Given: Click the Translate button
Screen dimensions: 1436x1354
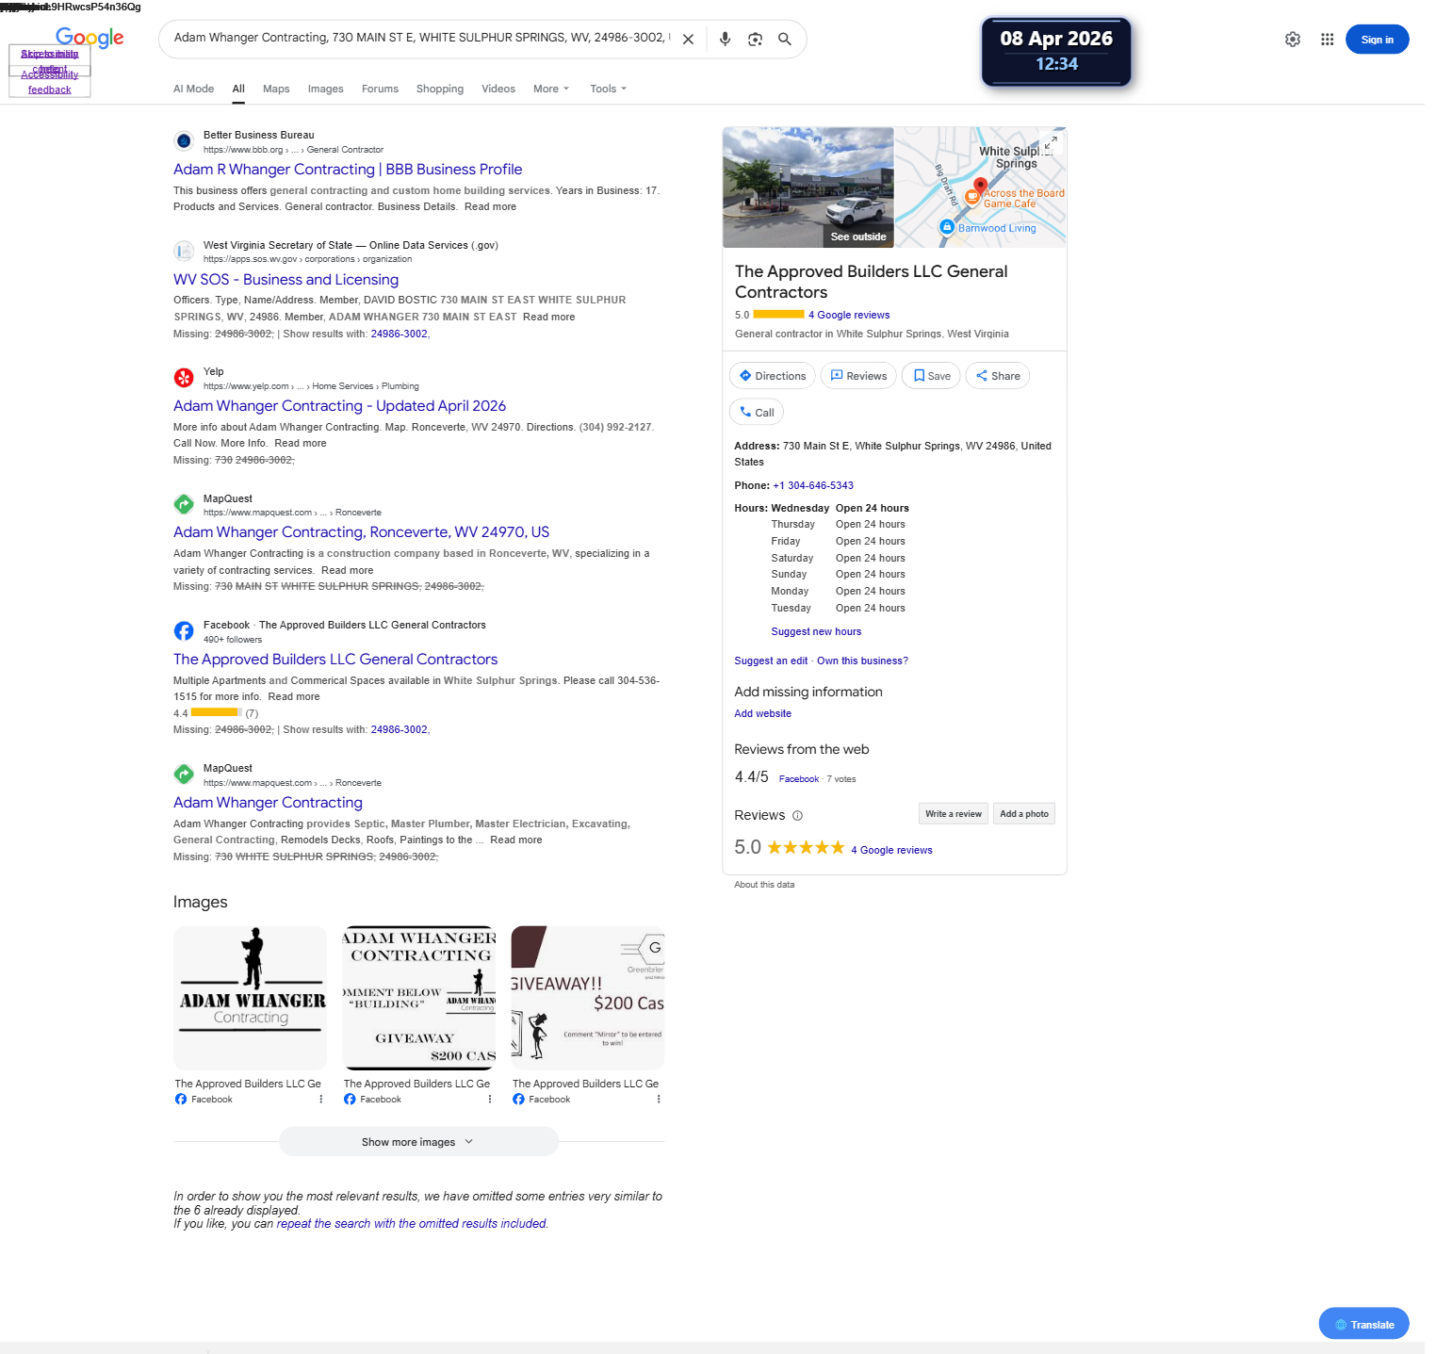Looking at the screenshot, I should coord(1363,1324).
